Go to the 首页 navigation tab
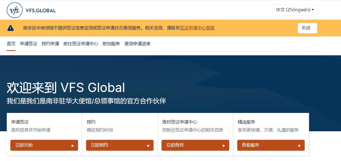This screenshot has height=161, width=341. pos(11,44)
